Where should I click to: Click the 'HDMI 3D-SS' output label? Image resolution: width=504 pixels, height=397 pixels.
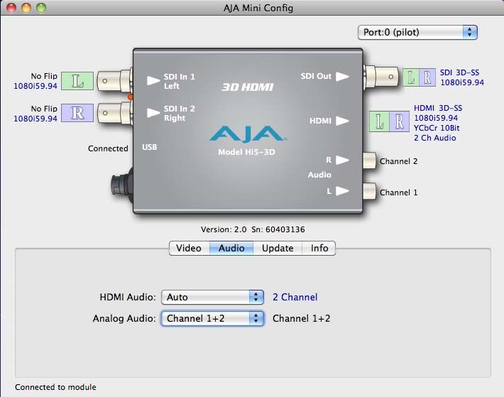pos(438,108)
